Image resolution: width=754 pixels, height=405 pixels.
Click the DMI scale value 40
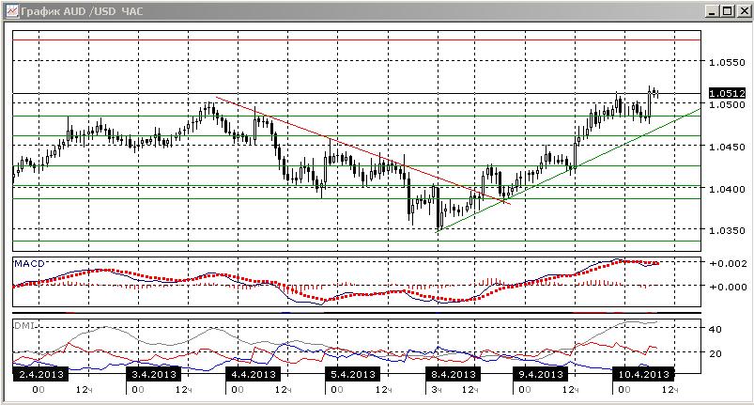coord(716,330)
